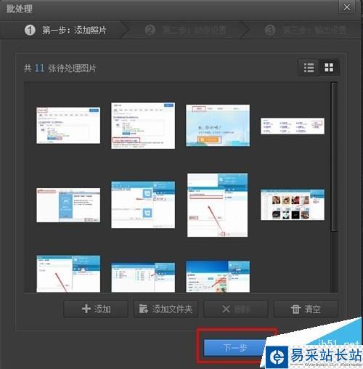Select step two tab in wizard
Screen dimensions: 363x369
186,31
